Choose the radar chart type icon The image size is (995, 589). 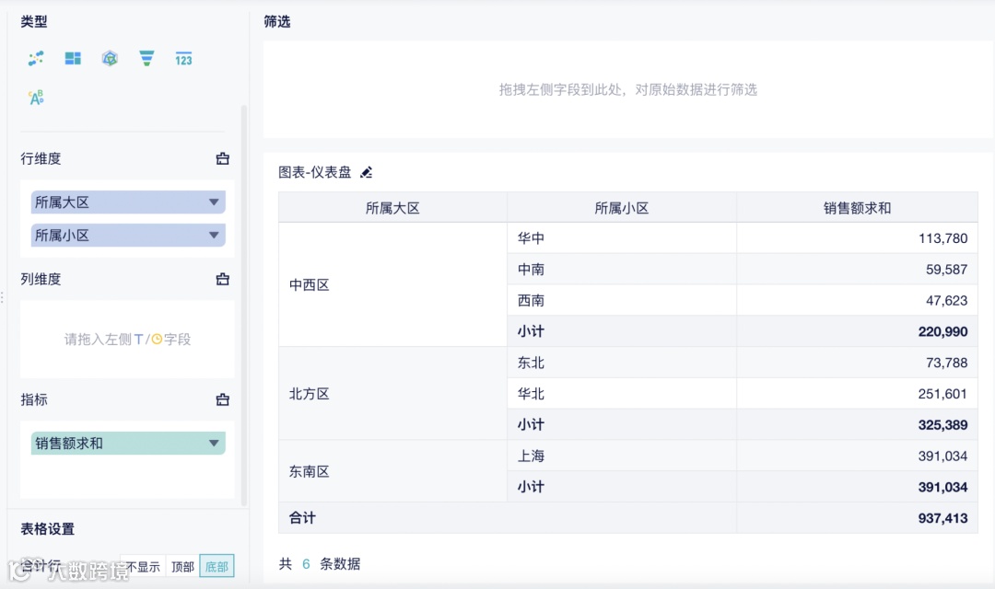pos(110,58)
